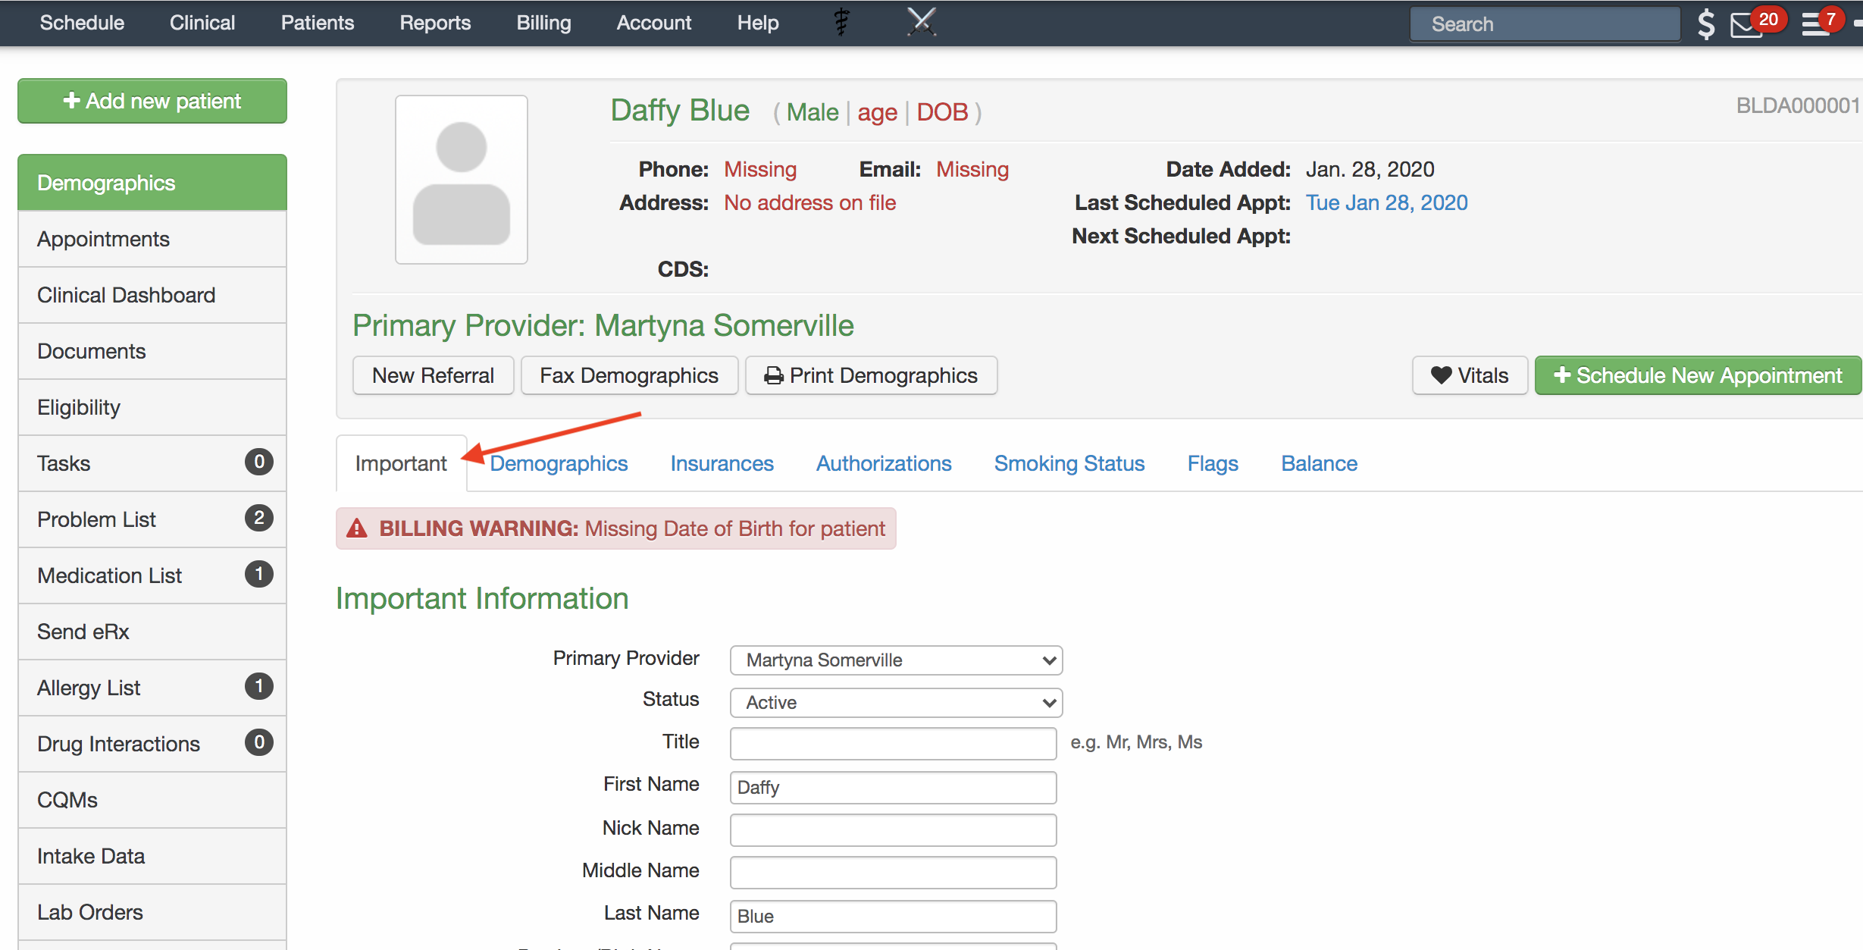Switch to the Demographics tab
Viewport: 1863px width, 950px height.
click(x=559, y=463)
